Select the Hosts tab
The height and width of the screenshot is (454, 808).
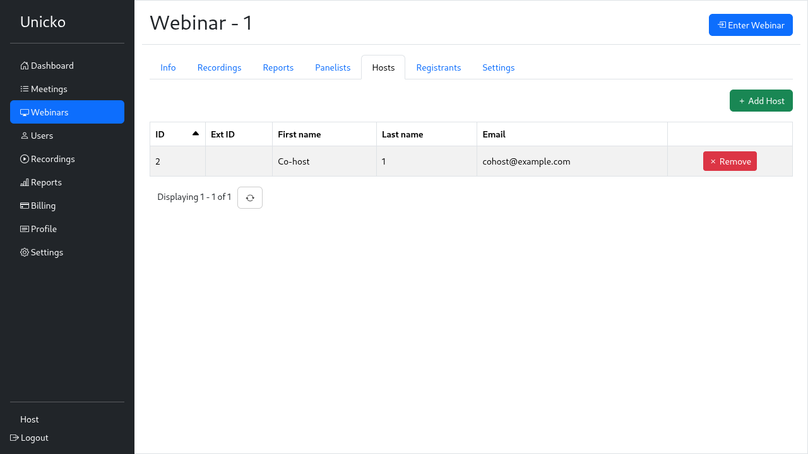[x=383, y=67]
